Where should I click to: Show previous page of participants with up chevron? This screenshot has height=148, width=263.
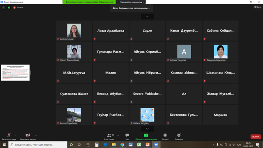147,16
